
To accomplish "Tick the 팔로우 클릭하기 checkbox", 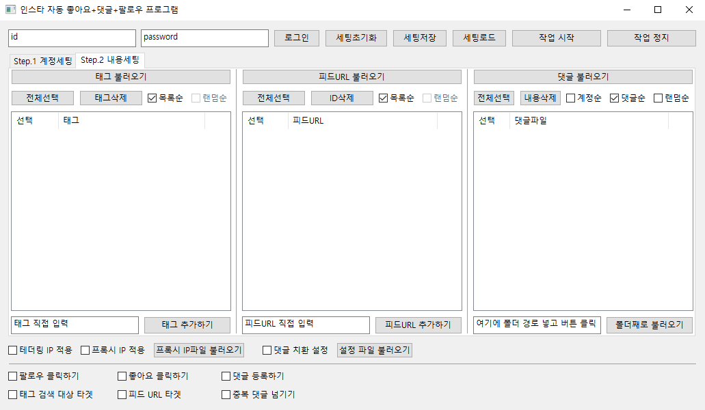I will pyautogui.click(x=13, y=376).
